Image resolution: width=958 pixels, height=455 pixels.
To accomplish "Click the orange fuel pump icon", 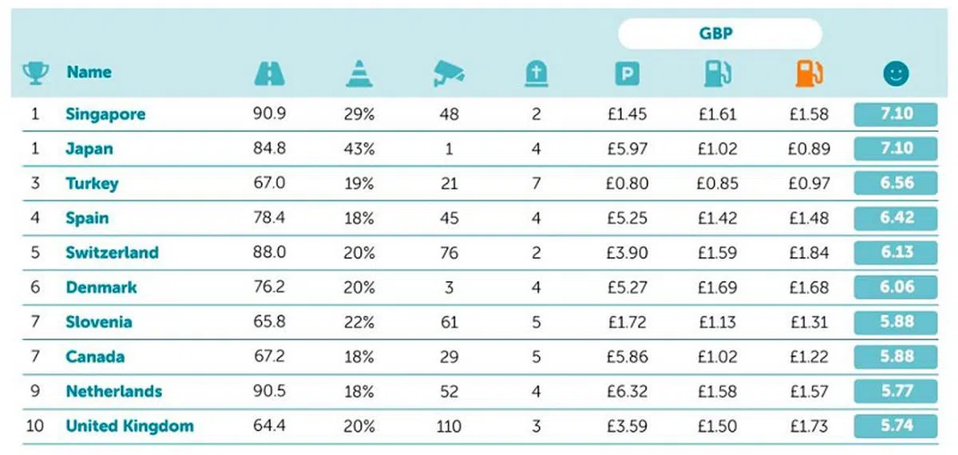I will click(x=807, y=74).
